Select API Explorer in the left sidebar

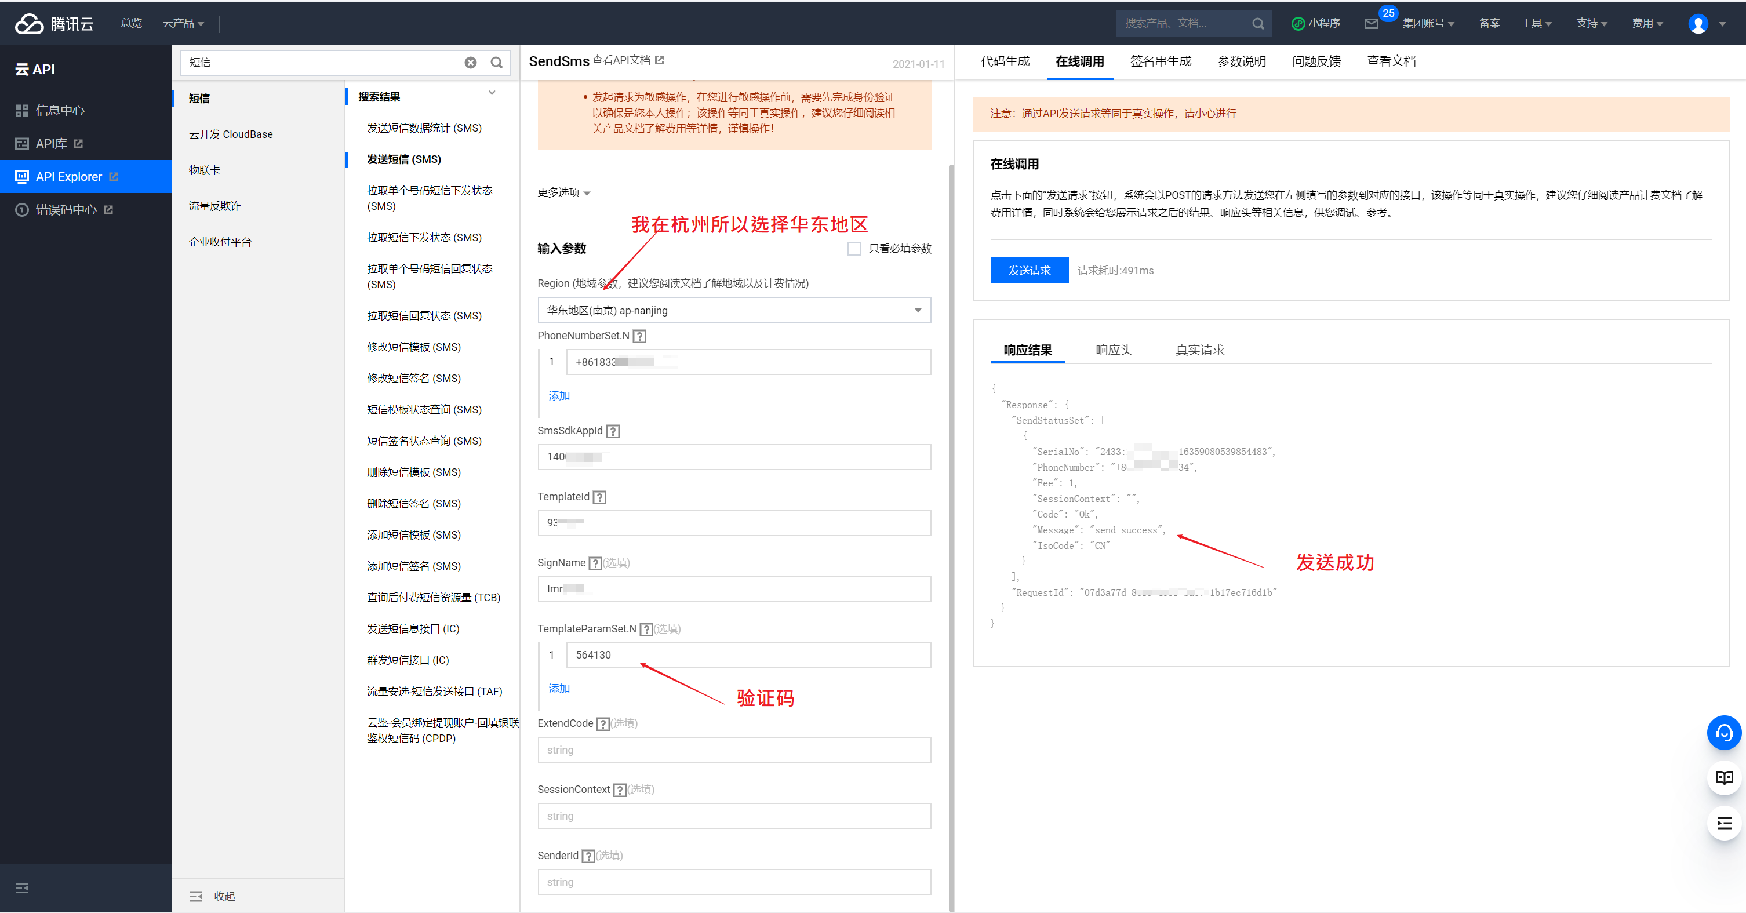tap(85, 177)
